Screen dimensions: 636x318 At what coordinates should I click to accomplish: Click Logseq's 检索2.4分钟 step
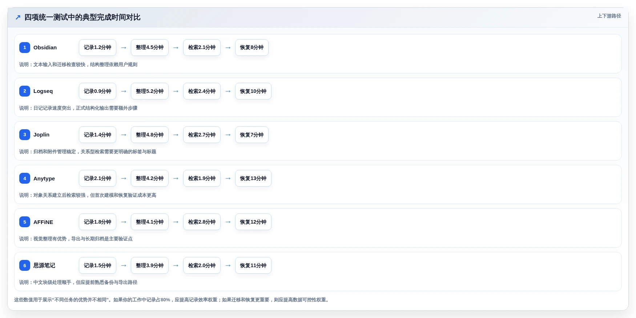(202, 91)
